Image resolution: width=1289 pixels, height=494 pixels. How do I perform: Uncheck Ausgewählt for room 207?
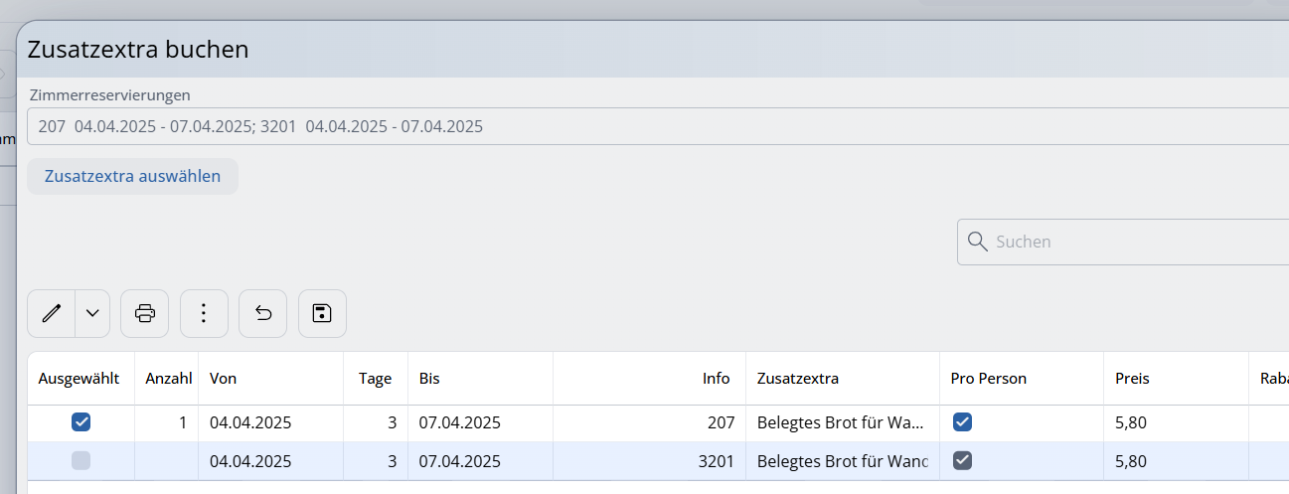pos(81,422)
